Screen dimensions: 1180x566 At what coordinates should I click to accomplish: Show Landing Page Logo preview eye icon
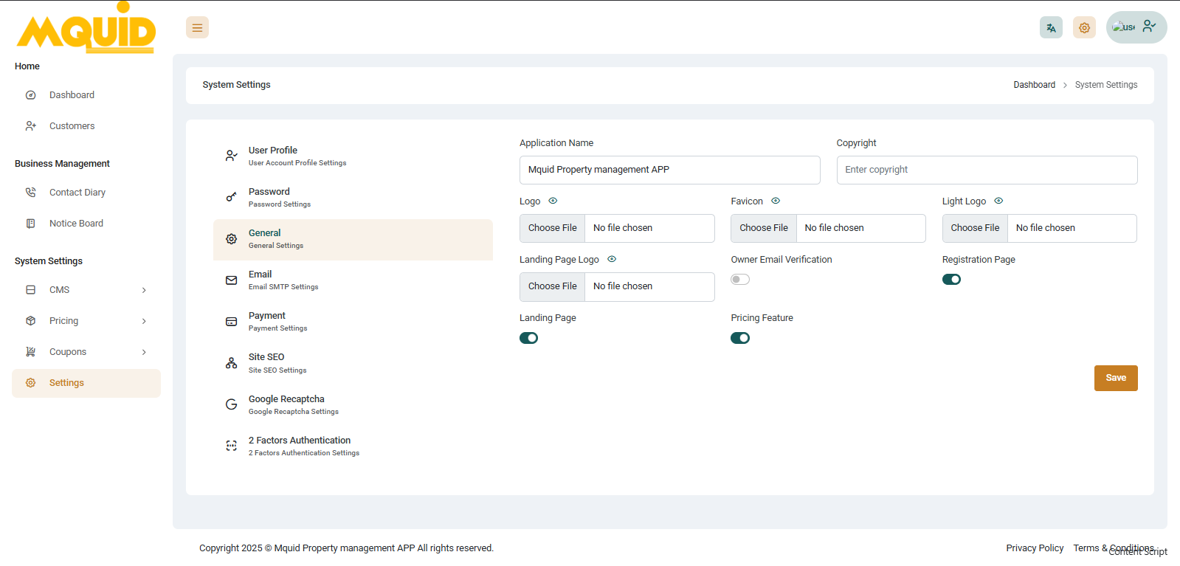612,259
